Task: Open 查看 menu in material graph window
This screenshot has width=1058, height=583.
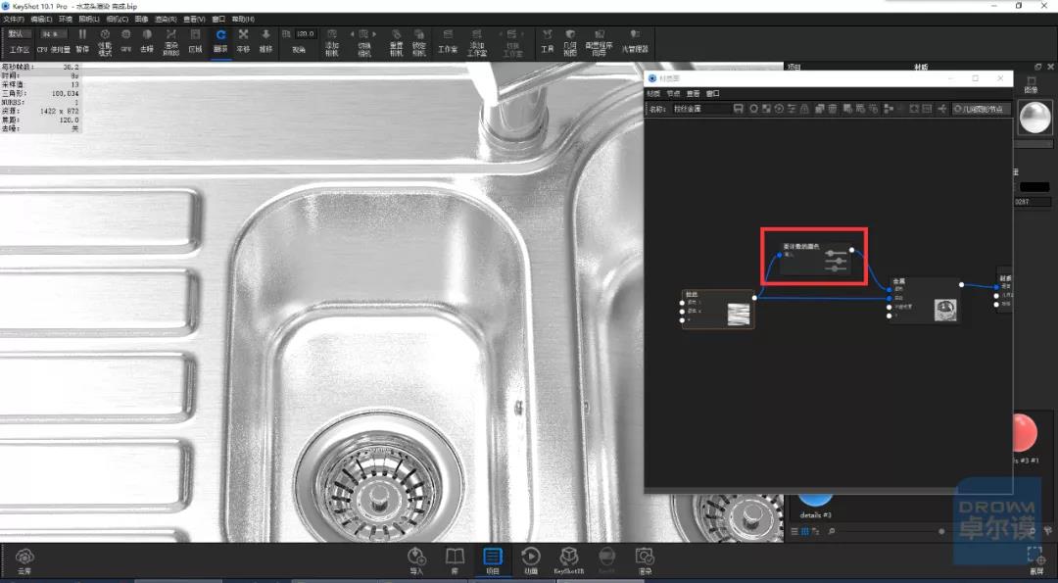Action: click(693, 94)
